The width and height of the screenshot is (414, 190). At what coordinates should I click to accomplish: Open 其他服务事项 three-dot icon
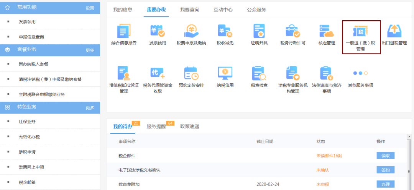point(360,73)
